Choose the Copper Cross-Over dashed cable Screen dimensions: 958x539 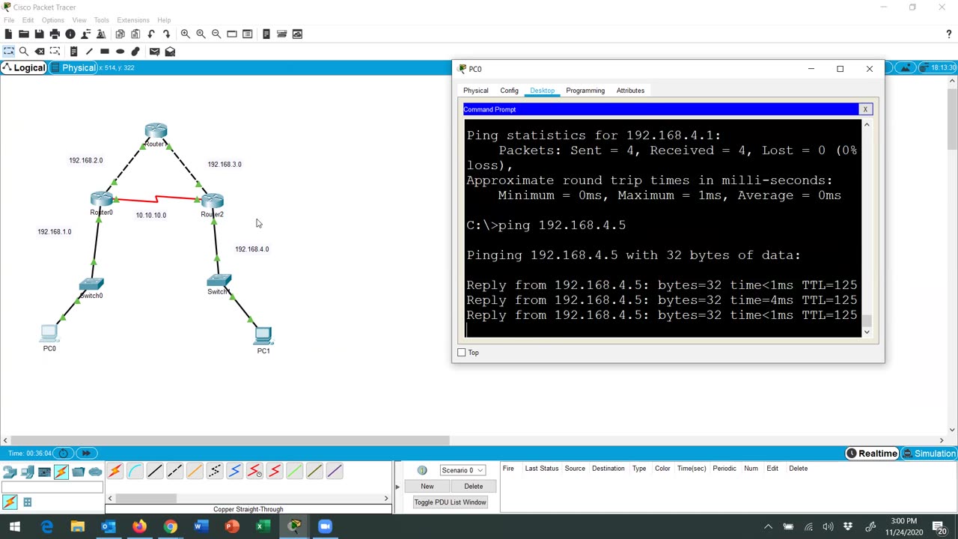coord(174,471)
